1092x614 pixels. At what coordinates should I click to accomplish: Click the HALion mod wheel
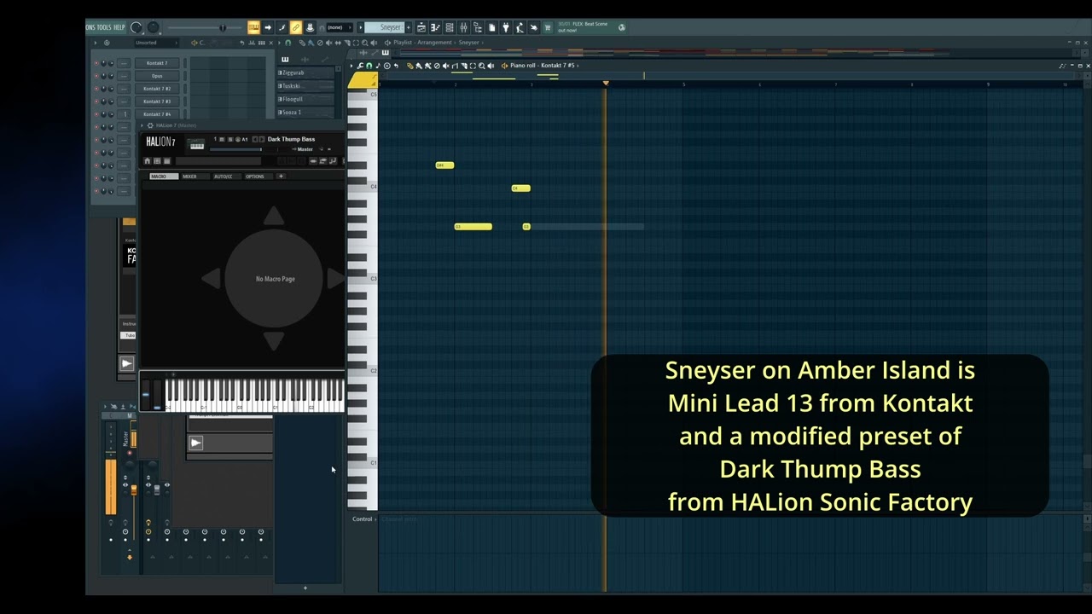point(157,395)
